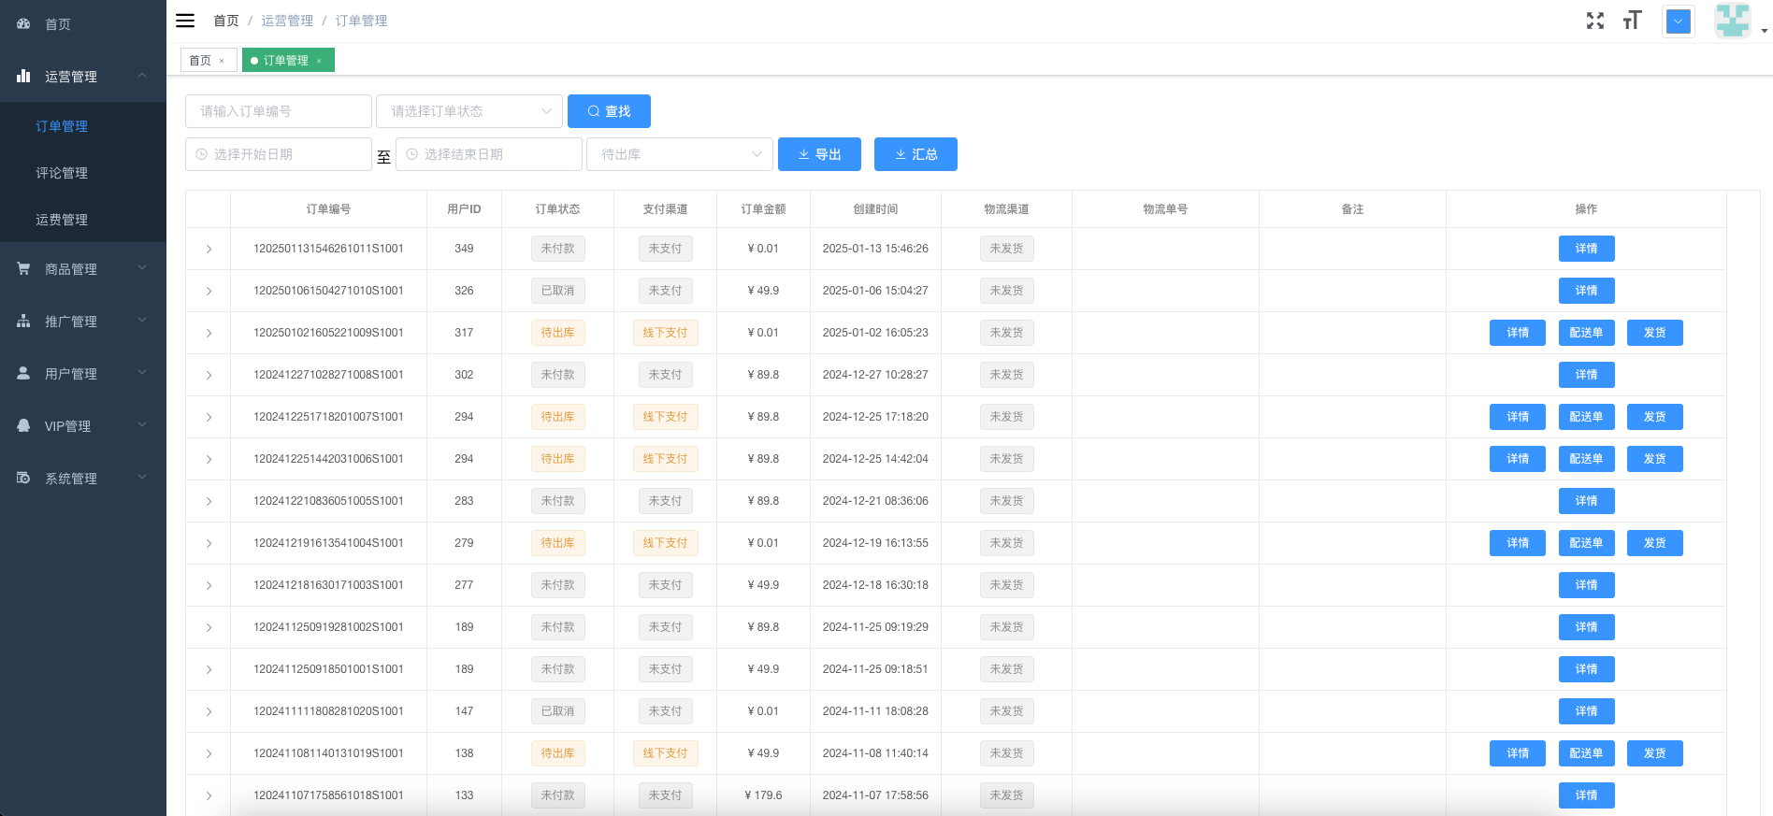Click the dashboard icon next to 首页
This screenshot has width=1773, height=816.
(23, 23)
